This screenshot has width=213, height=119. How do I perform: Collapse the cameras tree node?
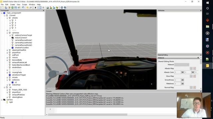click(7, 33)
